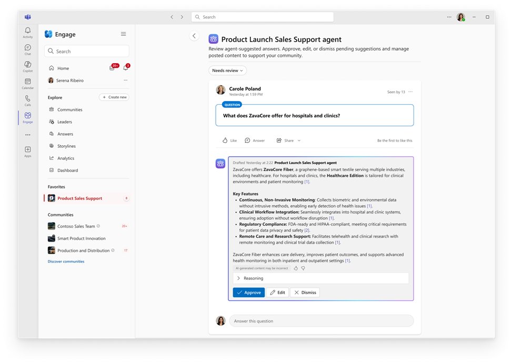Show more apps ellipsis in Teams rail
The image size is (513, 364).
pyautogui.click(x=28, y=135)
